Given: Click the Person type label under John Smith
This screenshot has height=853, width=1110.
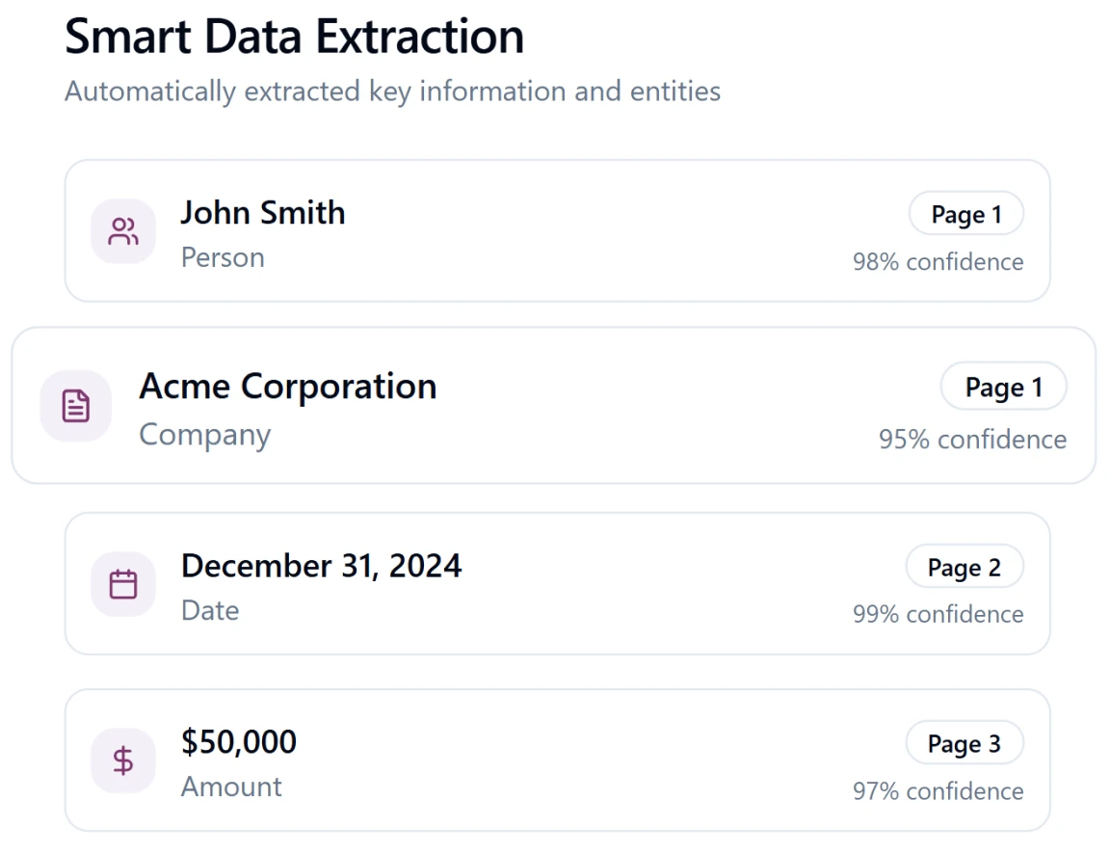Looking at the screenshot, I should tap(222, 257).
